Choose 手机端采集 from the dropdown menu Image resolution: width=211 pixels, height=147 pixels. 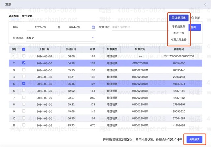179,26
